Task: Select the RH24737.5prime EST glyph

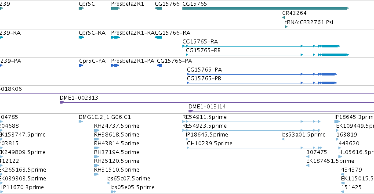Action: (x=97, y=130)
